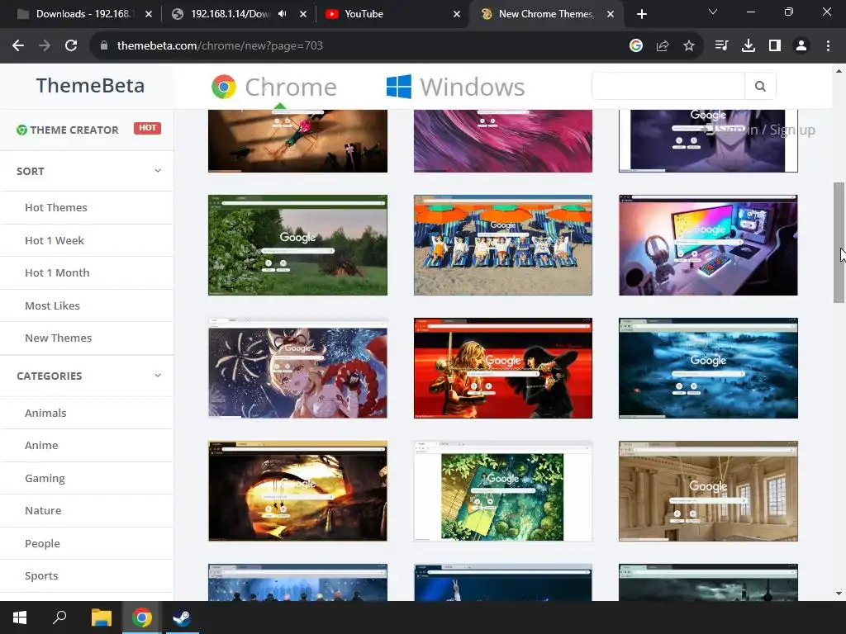Open Windows taskbar search
Viewport: 846px width, 634px height.
click(59, 617)
